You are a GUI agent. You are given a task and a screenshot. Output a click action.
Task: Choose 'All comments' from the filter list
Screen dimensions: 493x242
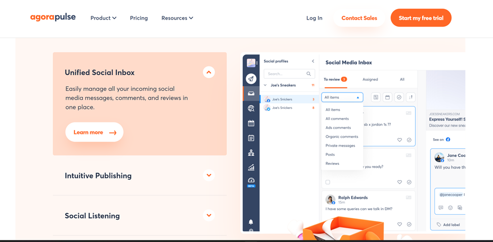[x=337, y=119]
